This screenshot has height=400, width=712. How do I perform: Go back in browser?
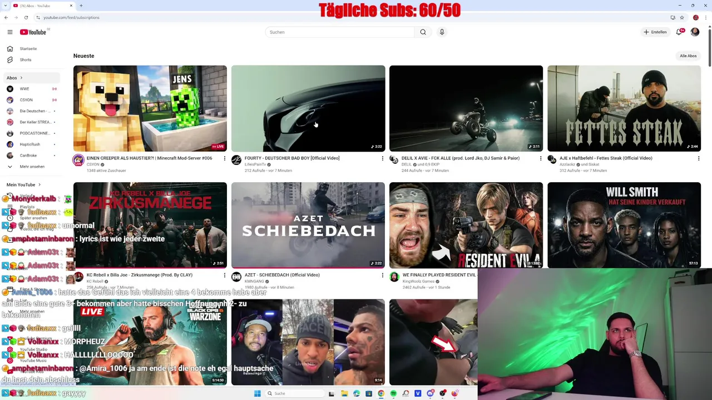tap(6, 17)
